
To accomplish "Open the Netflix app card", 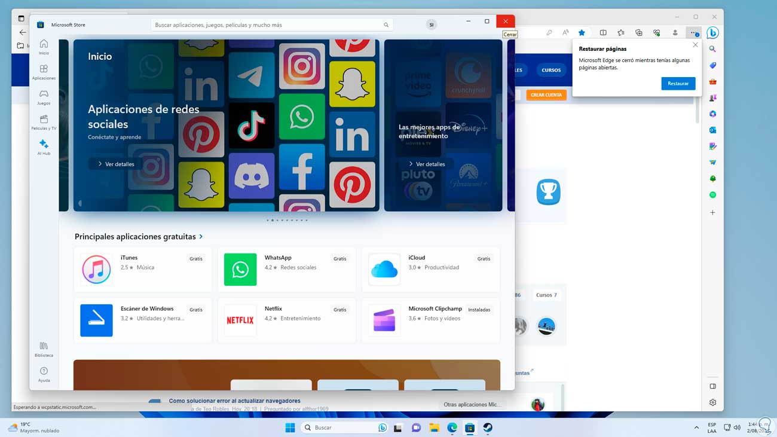I will point(287,320).
